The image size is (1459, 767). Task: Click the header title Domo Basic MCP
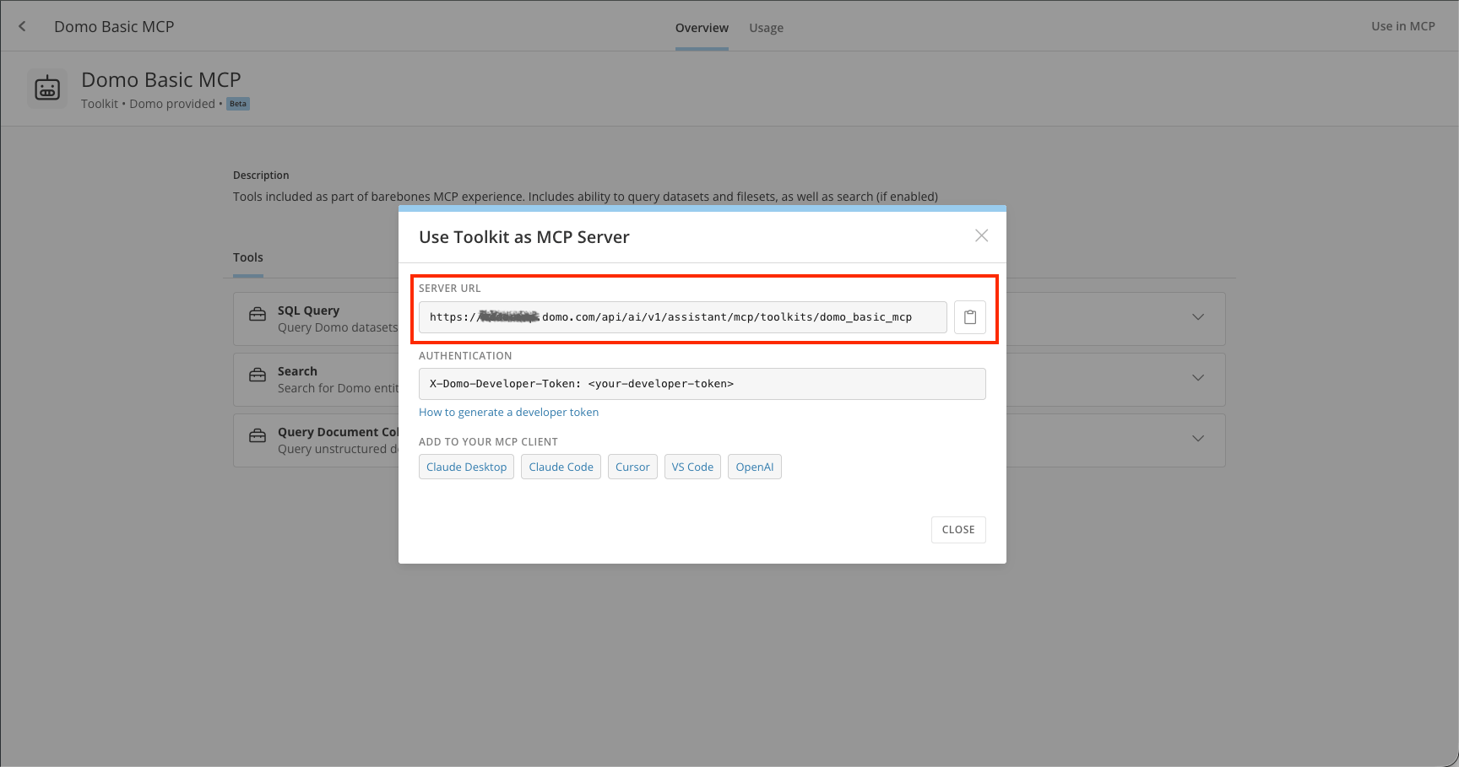pos(114,26)
